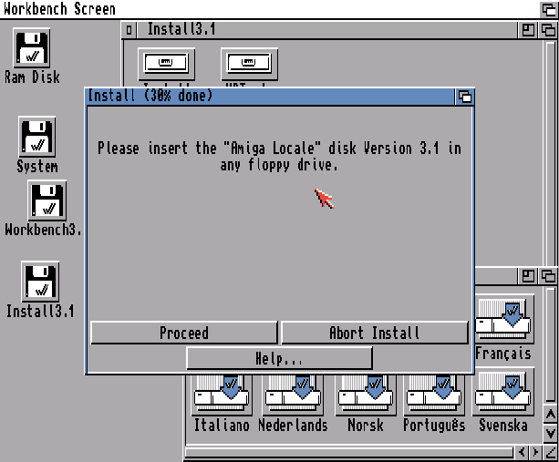
Task: Select the left drawer icon in Install3.1 window
Action: (167, 64)
